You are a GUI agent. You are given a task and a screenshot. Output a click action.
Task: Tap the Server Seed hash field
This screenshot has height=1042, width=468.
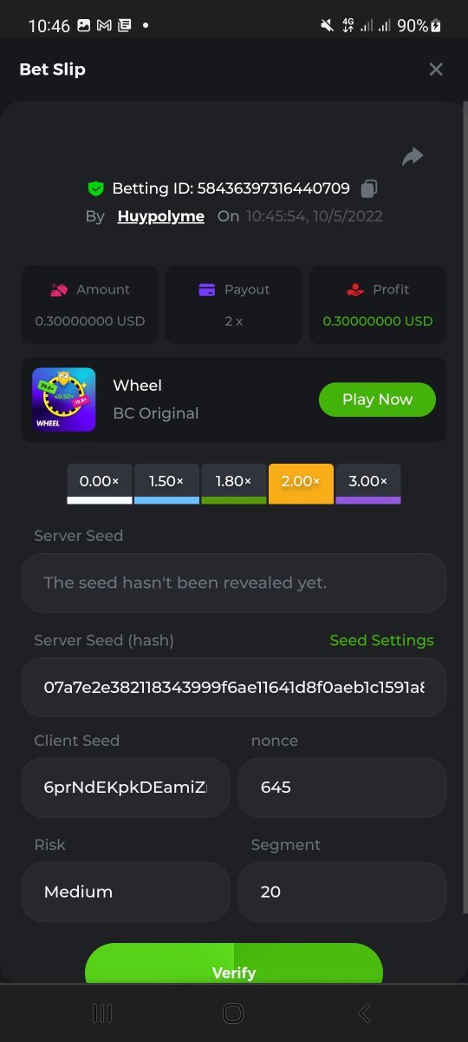pyautogui.click(x=234, y=687)
